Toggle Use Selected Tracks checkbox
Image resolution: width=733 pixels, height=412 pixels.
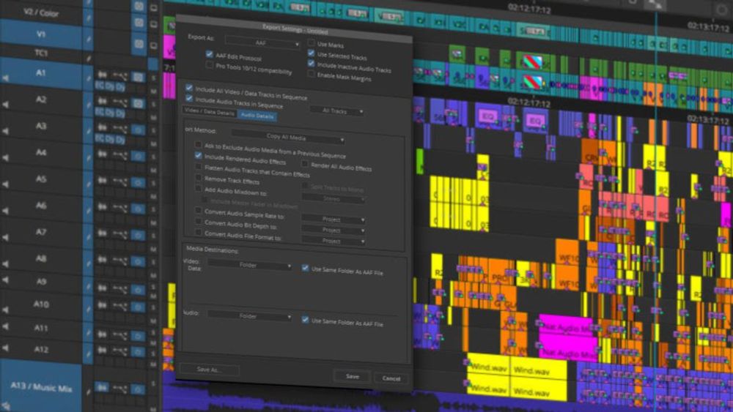[311, 53]
